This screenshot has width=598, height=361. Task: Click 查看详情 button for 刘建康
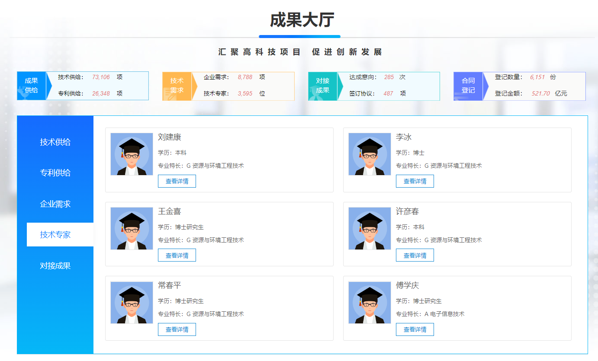[177, 181]
